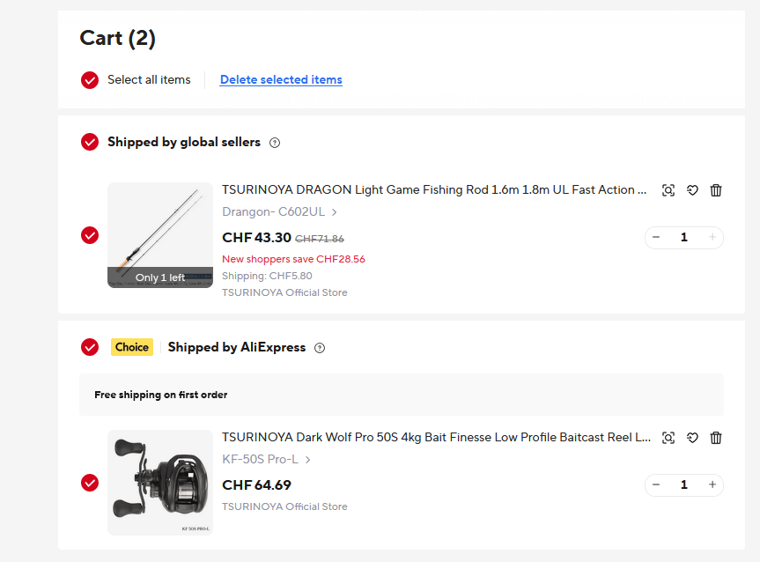Open the Drangon- C602UL variant selector
The image size is (760, 562).
click(x=279, y=211)
